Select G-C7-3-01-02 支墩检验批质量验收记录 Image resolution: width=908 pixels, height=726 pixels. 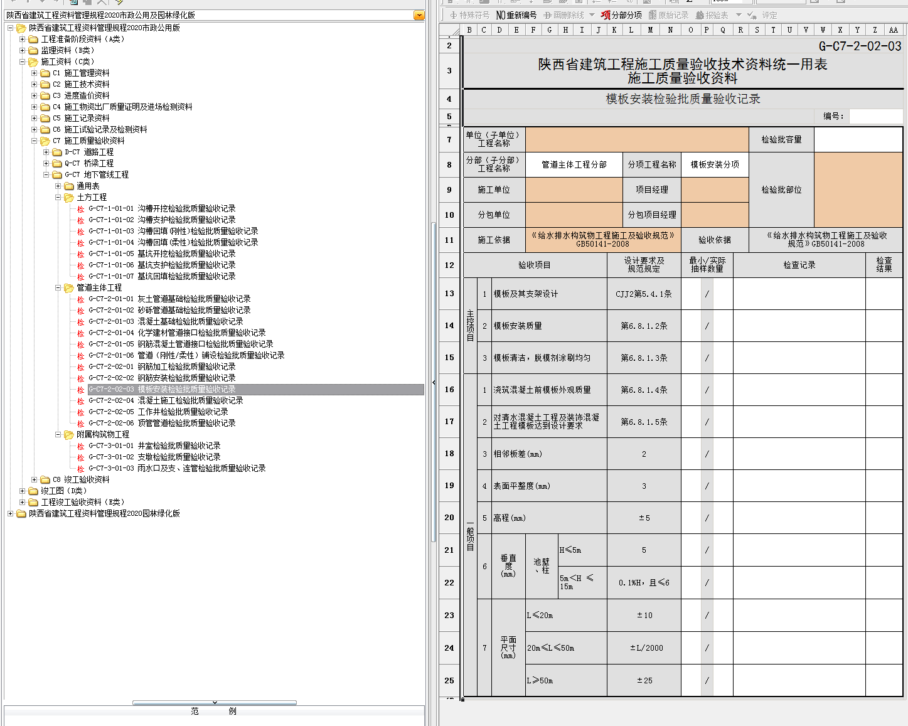[x=154, y=457]
